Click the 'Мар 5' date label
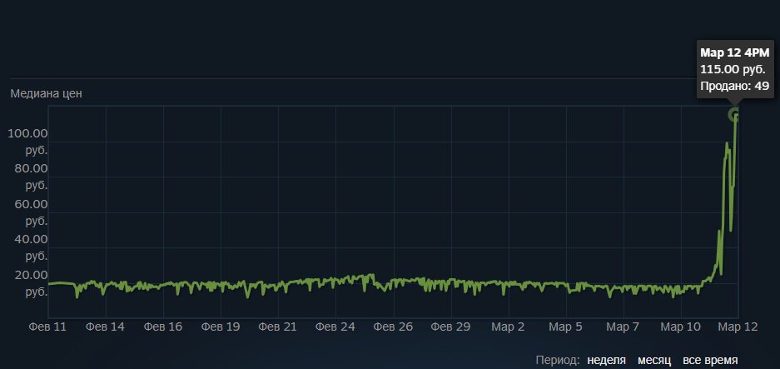Image resolution: width=780 pixels, height=369 pixels. coord(565,327)
